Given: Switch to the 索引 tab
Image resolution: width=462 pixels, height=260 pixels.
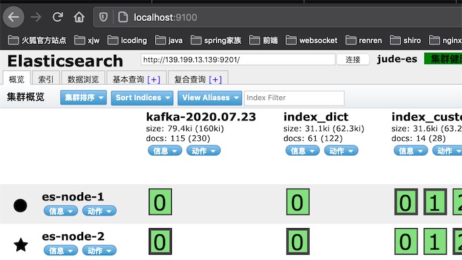Looking at the screenshot, I should [x=46, y=79].
